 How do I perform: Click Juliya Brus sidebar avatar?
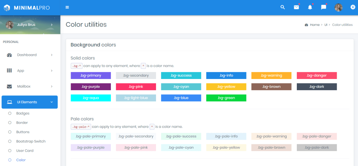(9, 25)
